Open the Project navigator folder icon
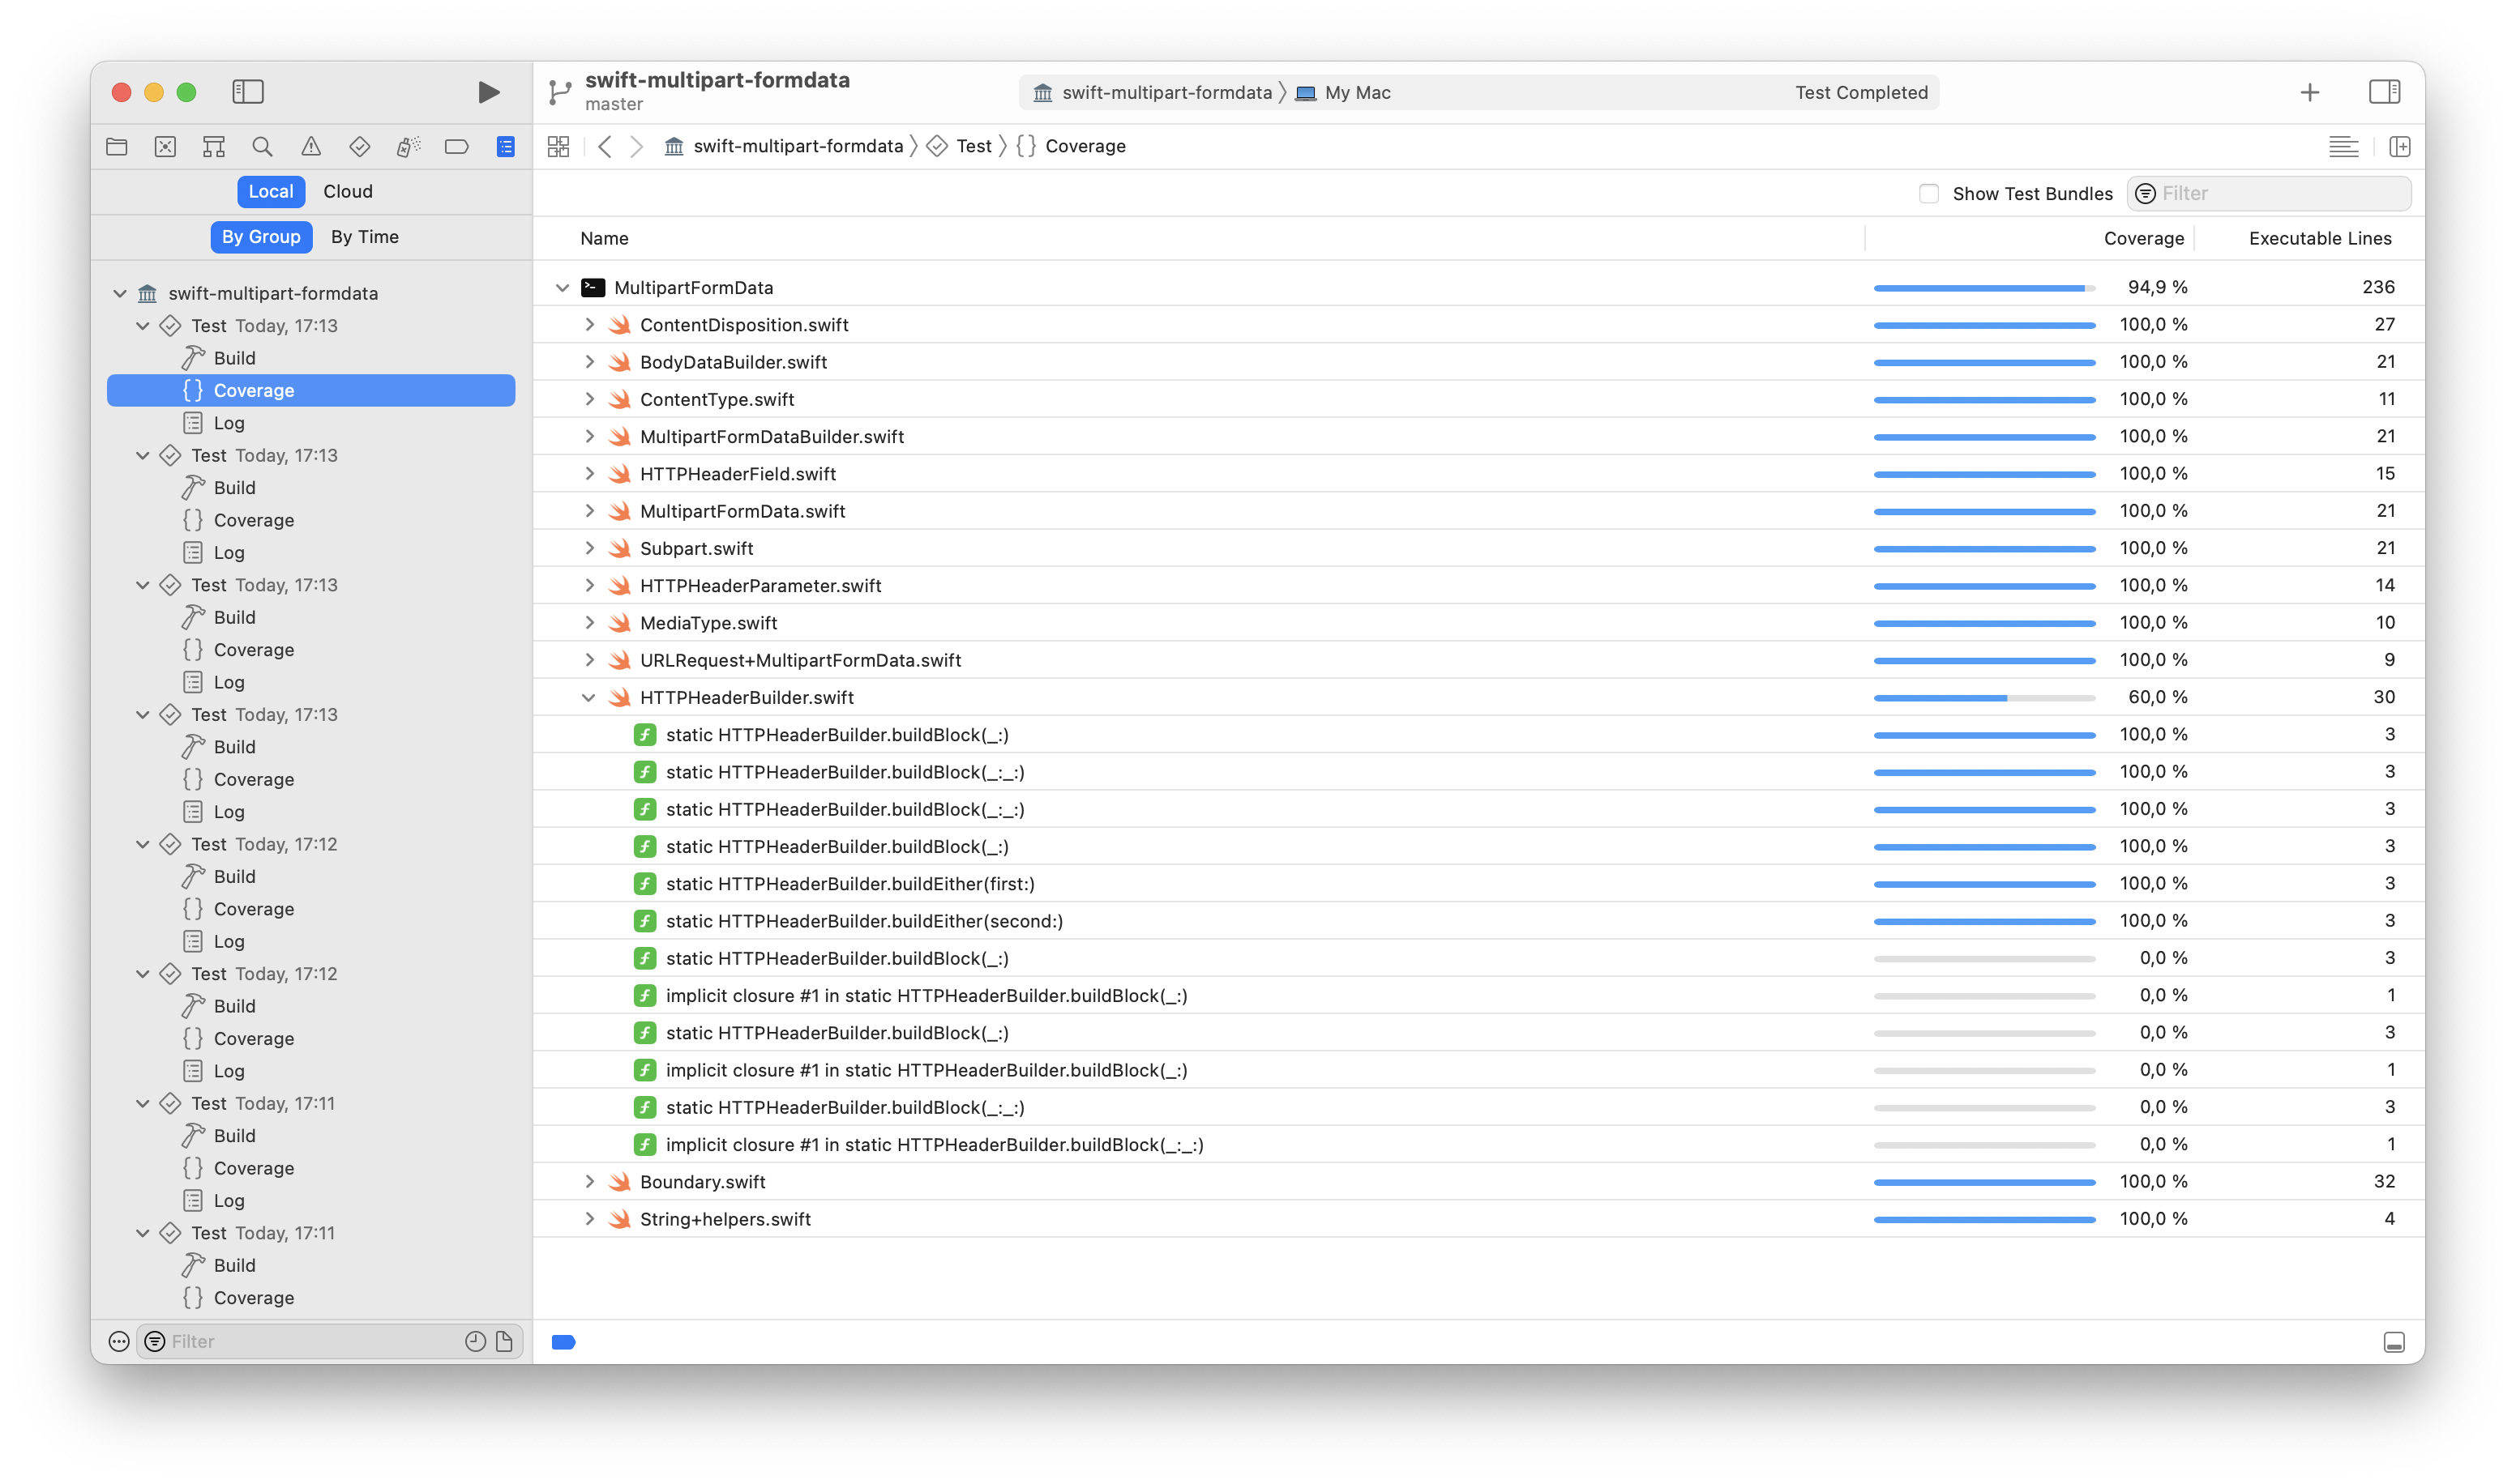 click(x=116, y=146)
